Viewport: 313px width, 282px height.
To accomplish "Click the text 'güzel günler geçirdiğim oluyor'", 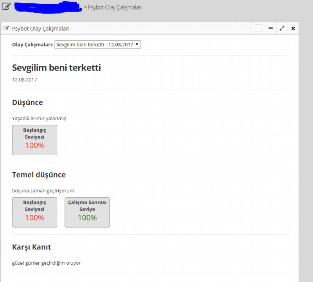I will click(47, 263).
